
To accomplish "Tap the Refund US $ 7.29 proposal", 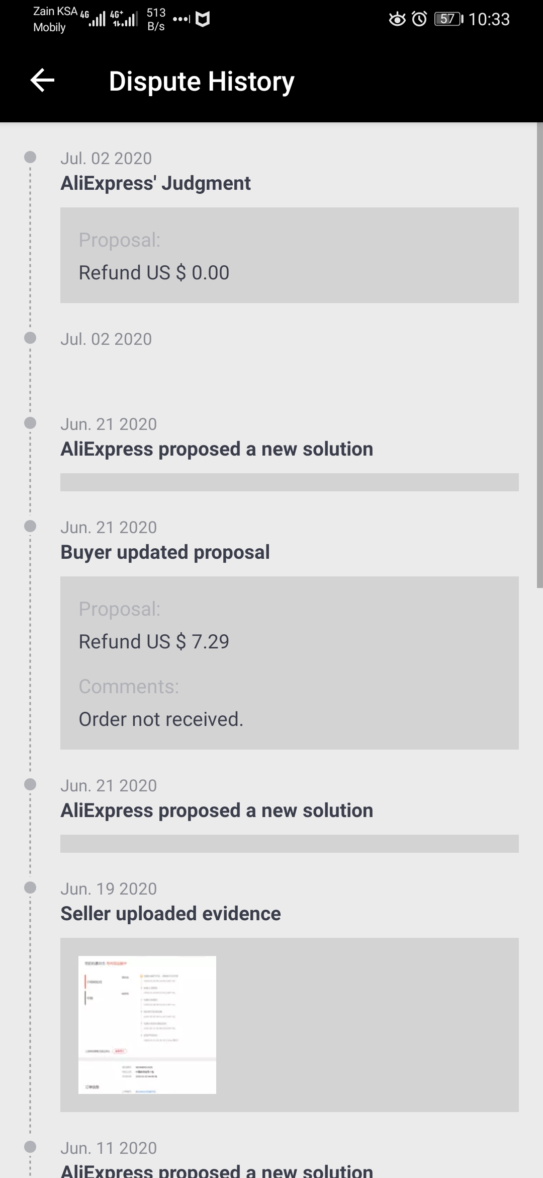I will 154,642.
